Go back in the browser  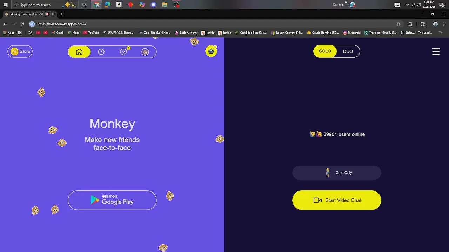tap(5, 24)
